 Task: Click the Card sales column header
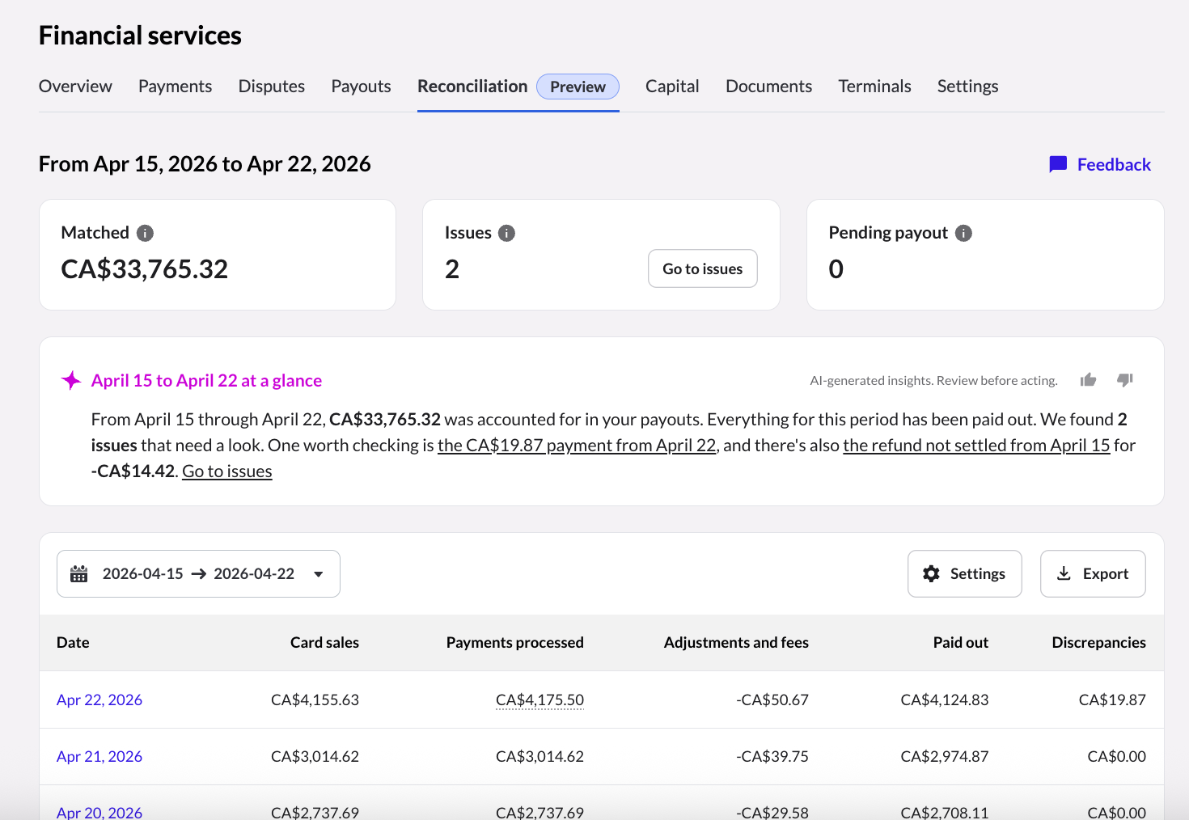[324, 643]
